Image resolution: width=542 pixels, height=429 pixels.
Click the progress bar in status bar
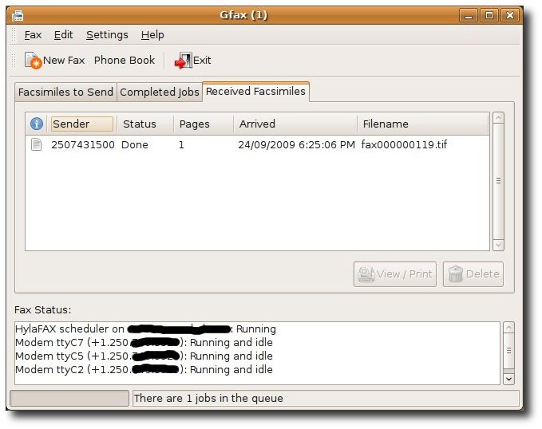[x=69, y=398]
